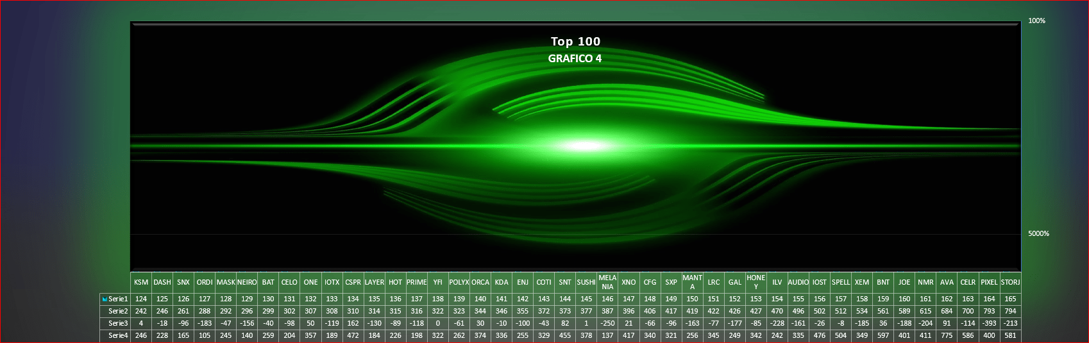Select Serie3 value -183 under ORDI
This screenshot has height=343, width=1089.
tap(205, 323)
